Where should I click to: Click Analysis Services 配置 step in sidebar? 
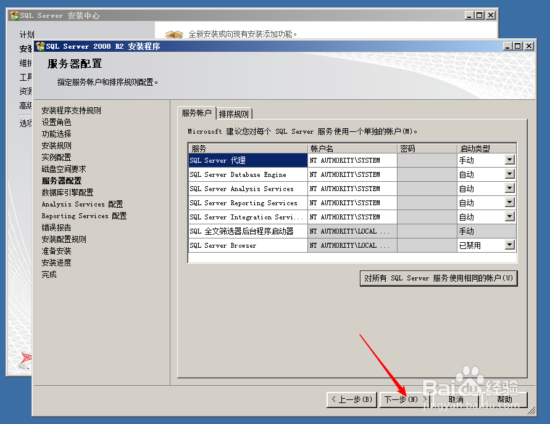point(83,204)
